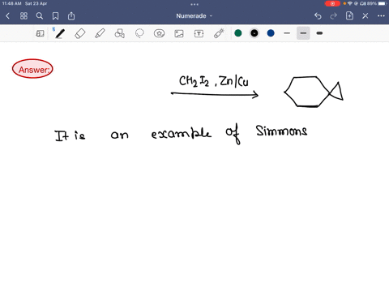Select the Shapes tool
Screen dimensions: 389x292
[x=120, y=33]
